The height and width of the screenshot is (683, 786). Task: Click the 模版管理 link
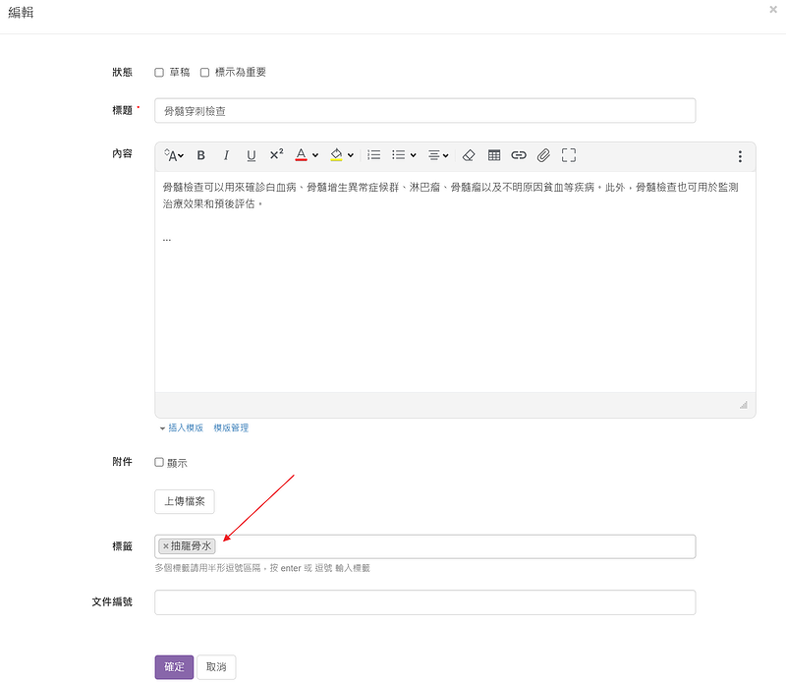tap(231, 428)
